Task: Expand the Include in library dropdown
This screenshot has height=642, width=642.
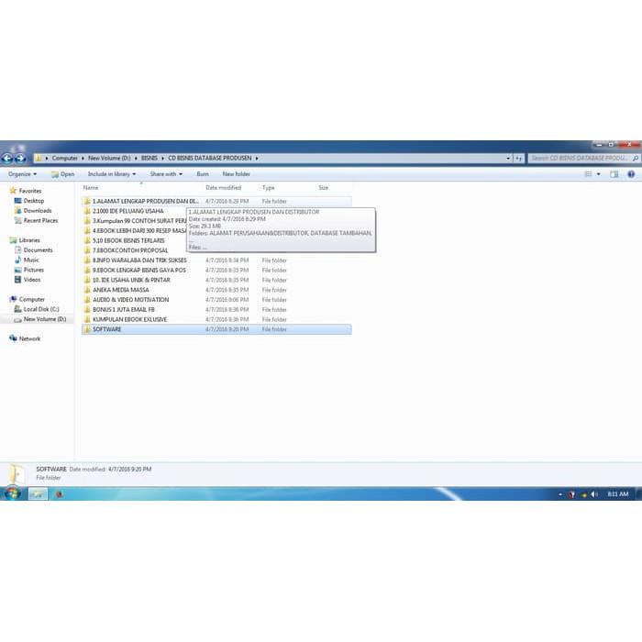Action: 111,173
